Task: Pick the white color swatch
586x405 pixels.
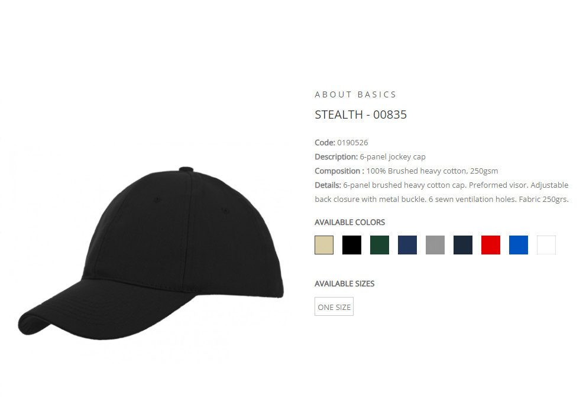Action: [x=546, y=245]
